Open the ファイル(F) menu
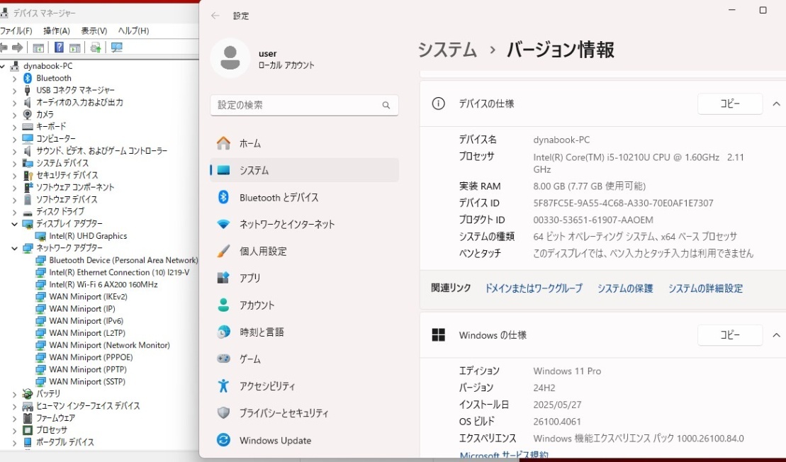 [16, 31]
